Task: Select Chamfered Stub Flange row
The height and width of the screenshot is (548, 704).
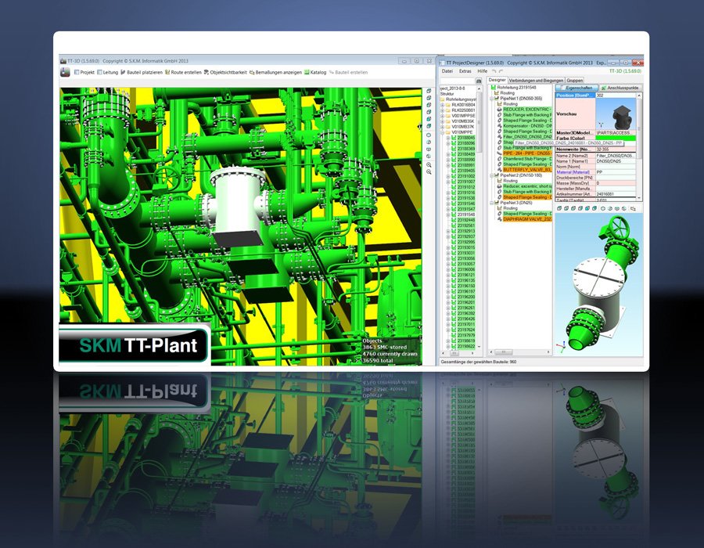Action: coord(527,159)
